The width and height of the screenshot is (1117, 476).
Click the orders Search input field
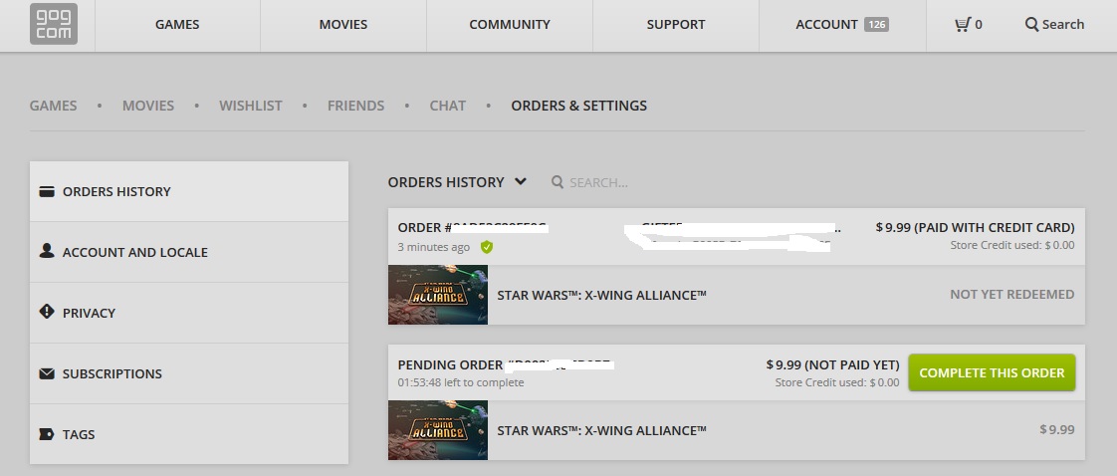click(598, 182)
